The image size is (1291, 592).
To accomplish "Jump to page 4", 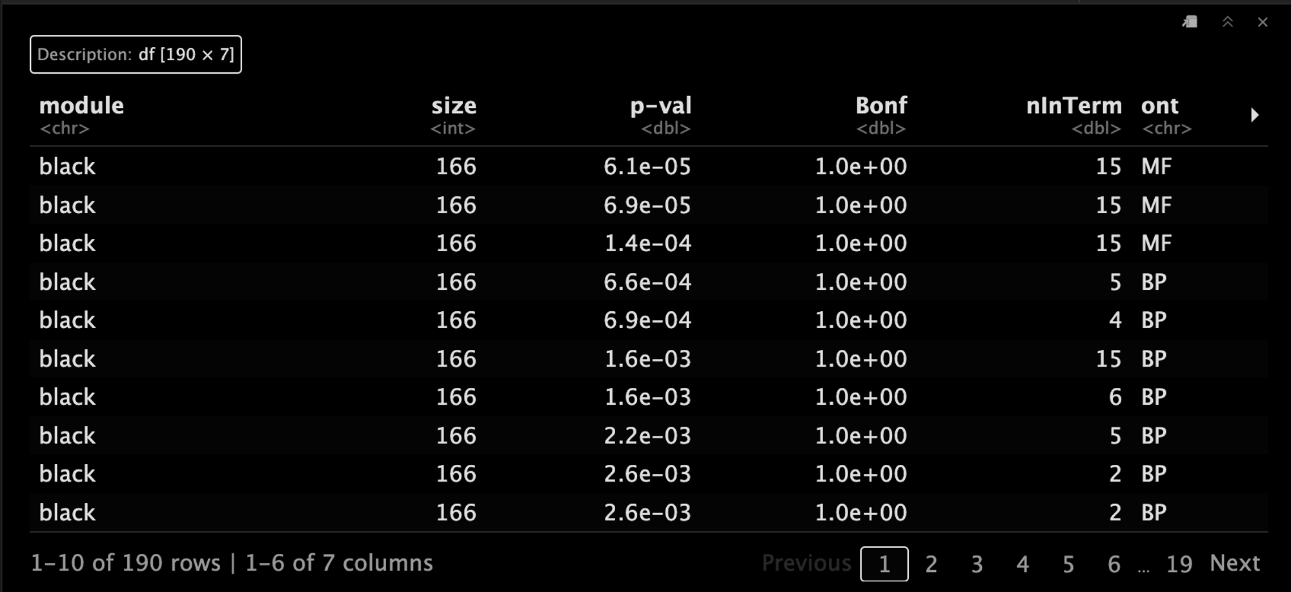I will pos(1022,564).
